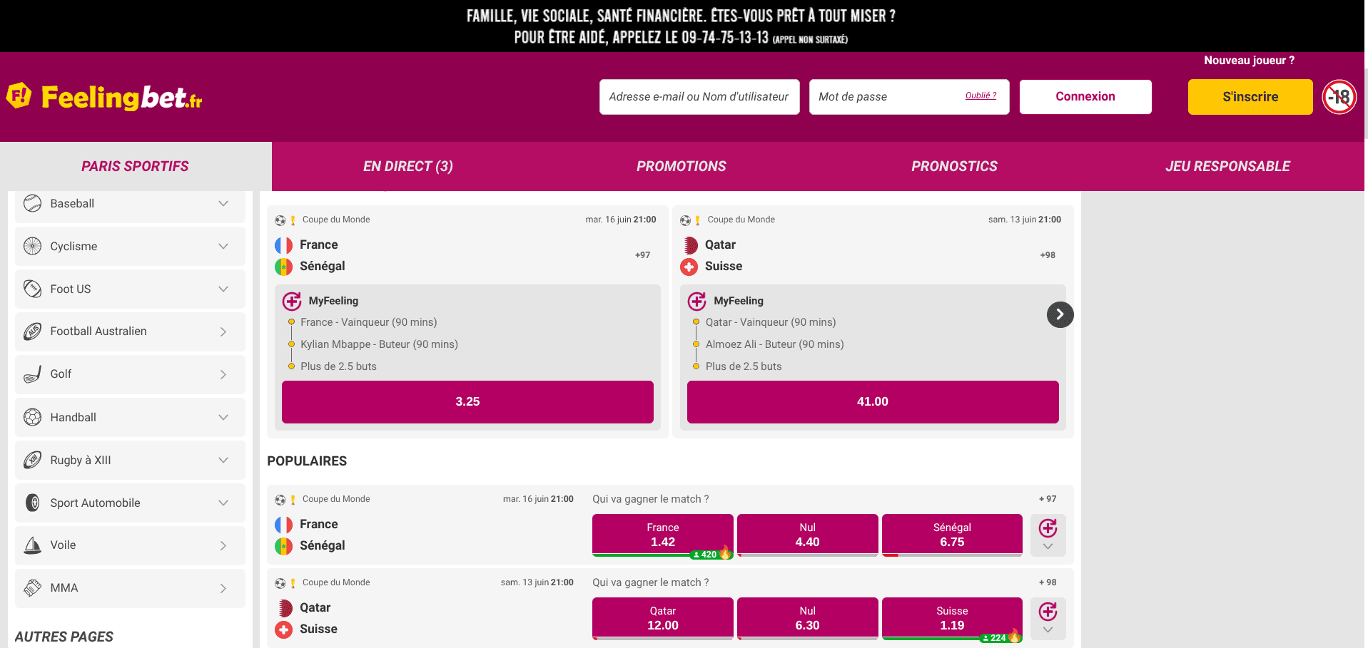Click the -18 age restriction icon

[1339, 97]
